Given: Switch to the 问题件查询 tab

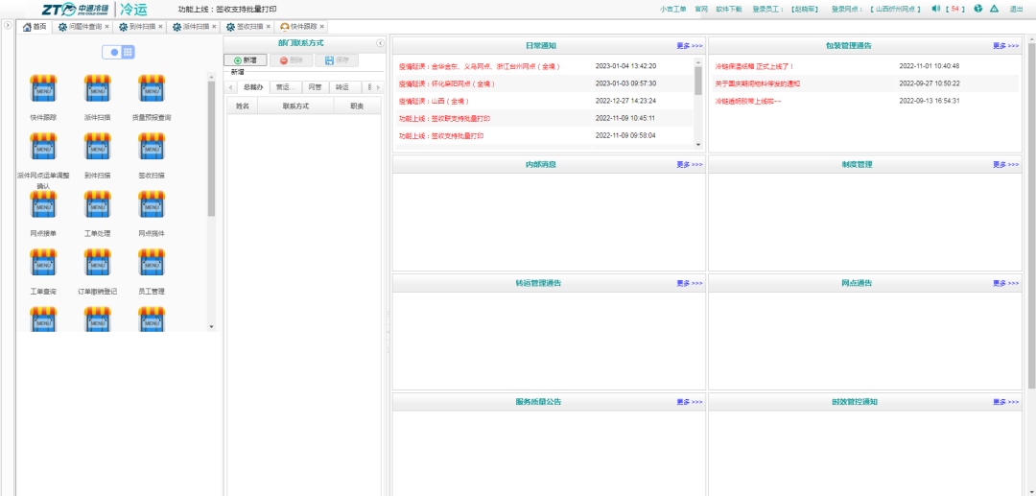Looking at the screenshot, I should [x=82, y=27].
